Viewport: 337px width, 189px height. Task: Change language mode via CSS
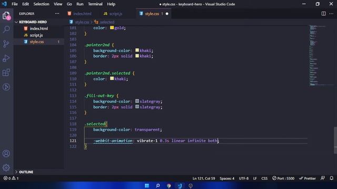[x=264, y=178]
